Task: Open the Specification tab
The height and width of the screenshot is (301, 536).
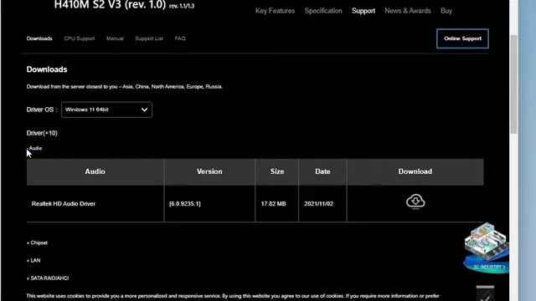Action: [x=323, y=11]
